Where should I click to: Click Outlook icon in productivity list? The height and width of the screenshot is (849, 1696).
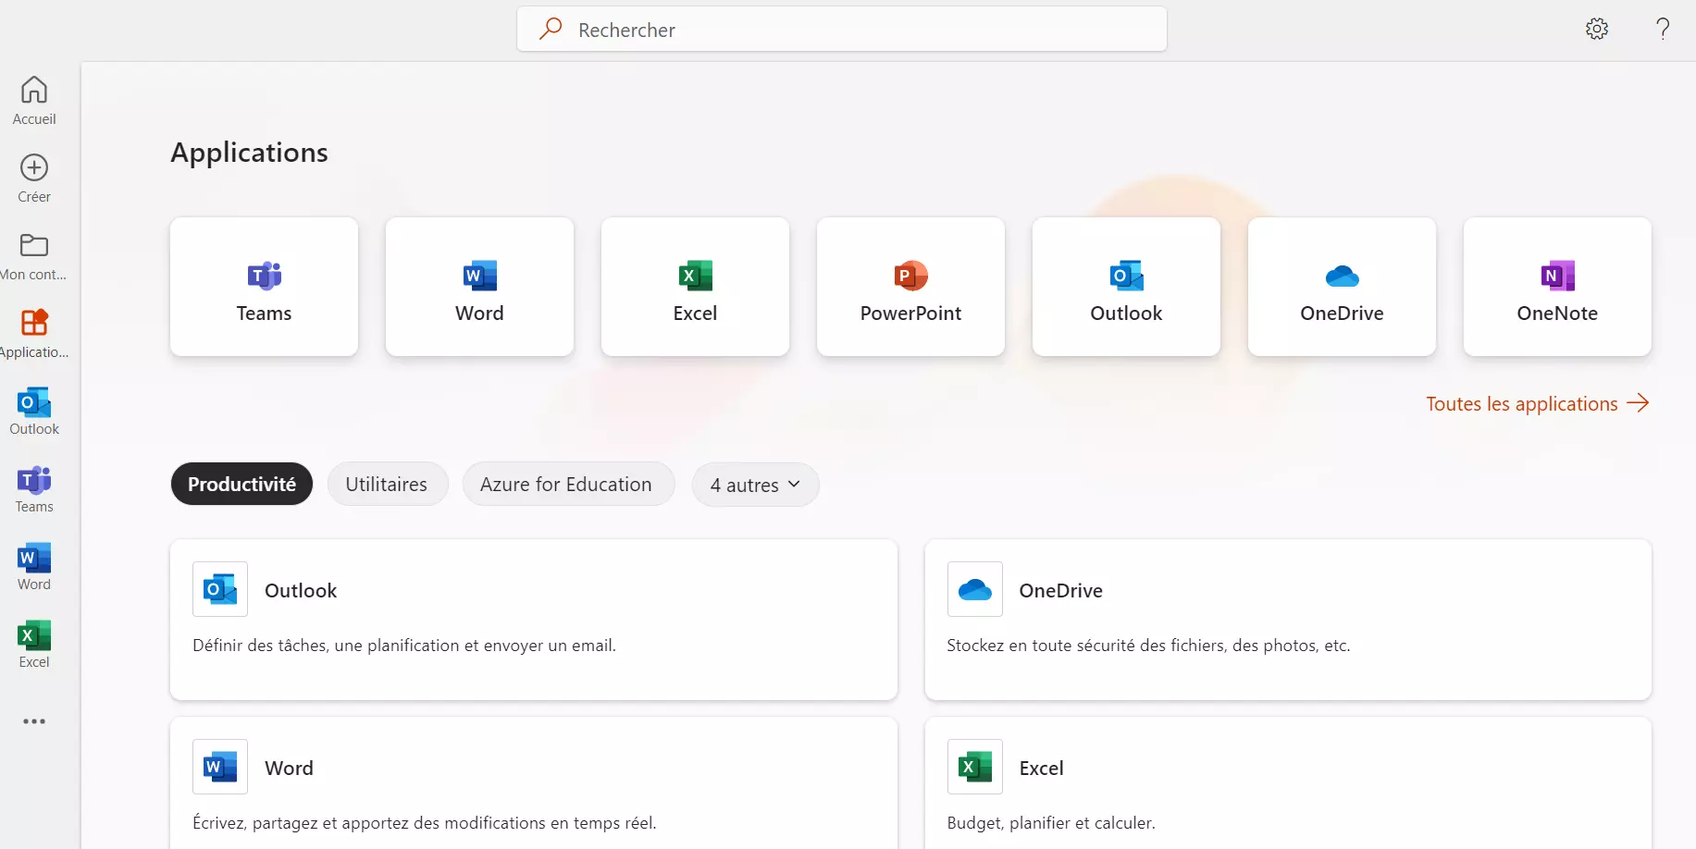pos(220,589)
